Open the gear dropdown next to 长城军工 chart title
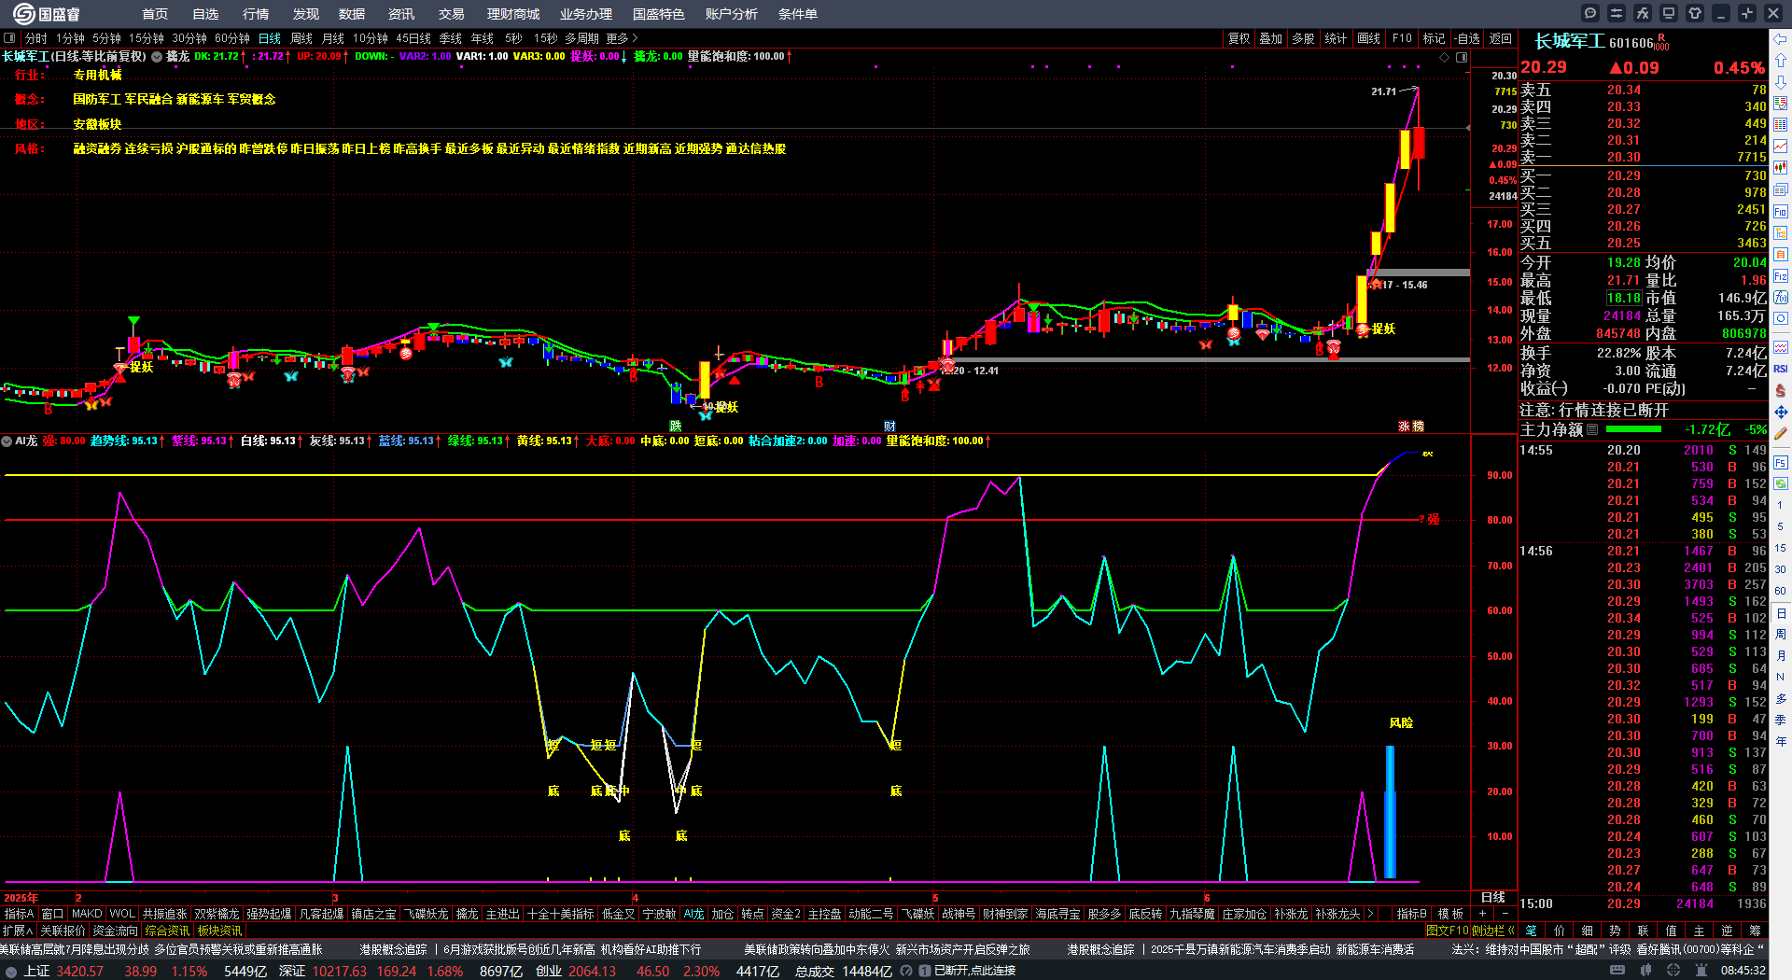1792x980 pixels. [157, 57]
